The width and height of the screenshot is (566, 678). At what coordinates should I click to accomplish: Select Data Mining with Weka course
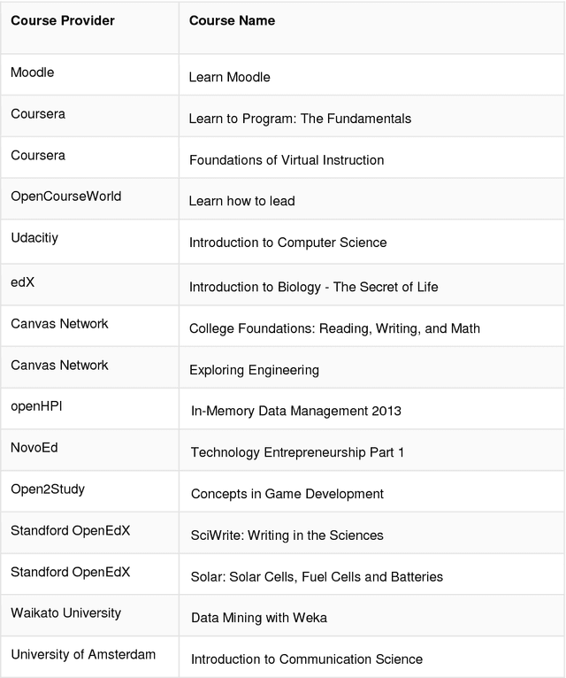click(x=259, y=618)
